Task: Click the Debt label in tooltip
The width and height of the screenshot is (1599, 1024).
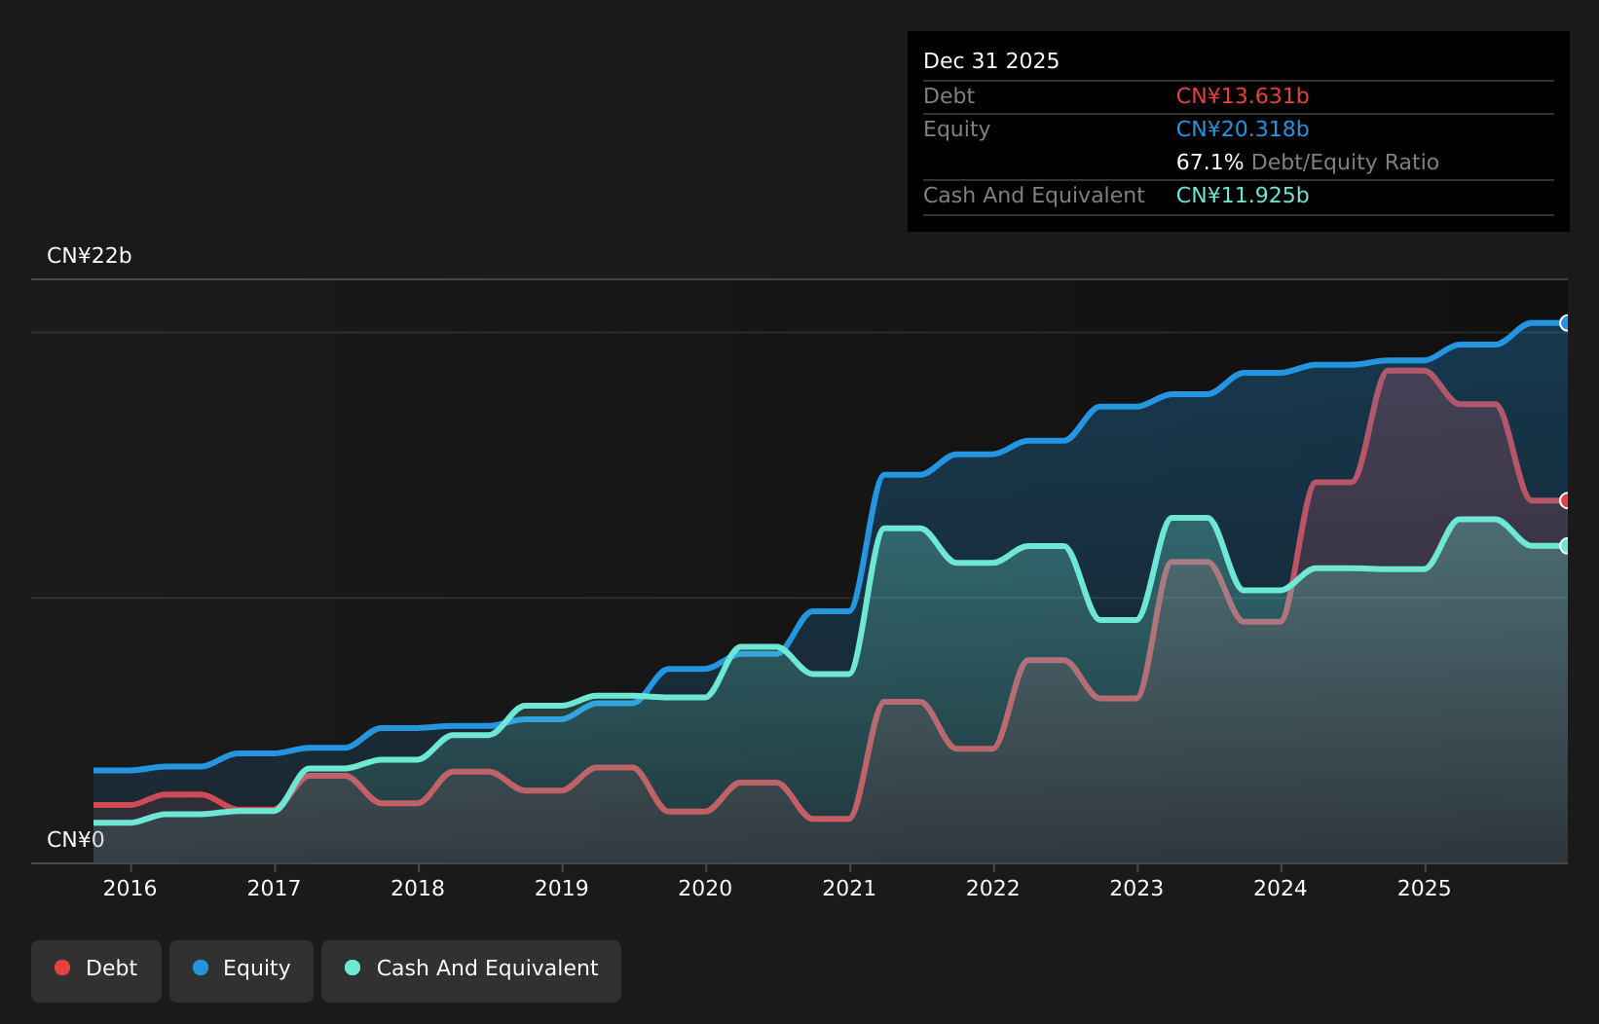Action: coord(949,96)
